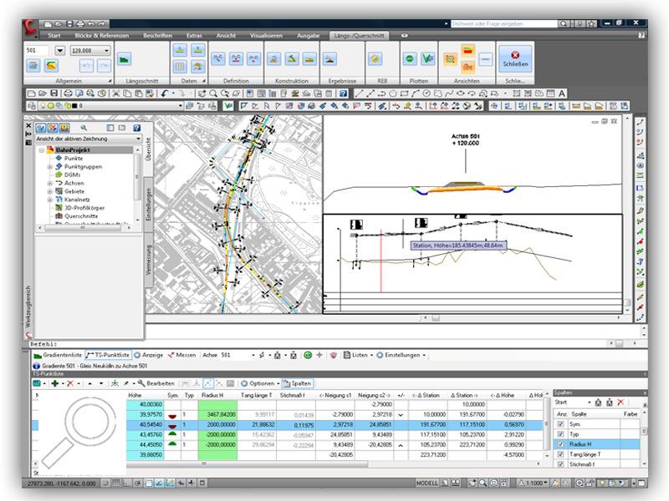Toggle the Sym. column checkbox in Spalten
Viewport: 669px width, 501px height.
click(560, 424)
